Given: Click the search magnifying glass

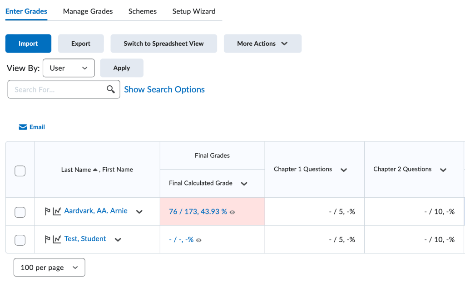Looking at the screenshot, I should (110, 89).
